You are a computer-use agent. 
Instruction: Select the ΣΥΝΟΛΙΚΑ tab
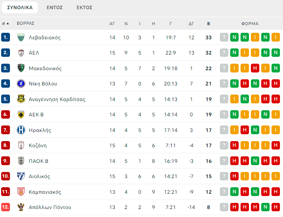[20, 7]
